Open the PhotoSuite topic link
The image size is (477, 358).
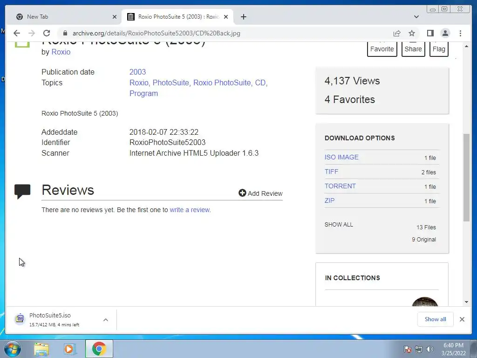point(170,83)
